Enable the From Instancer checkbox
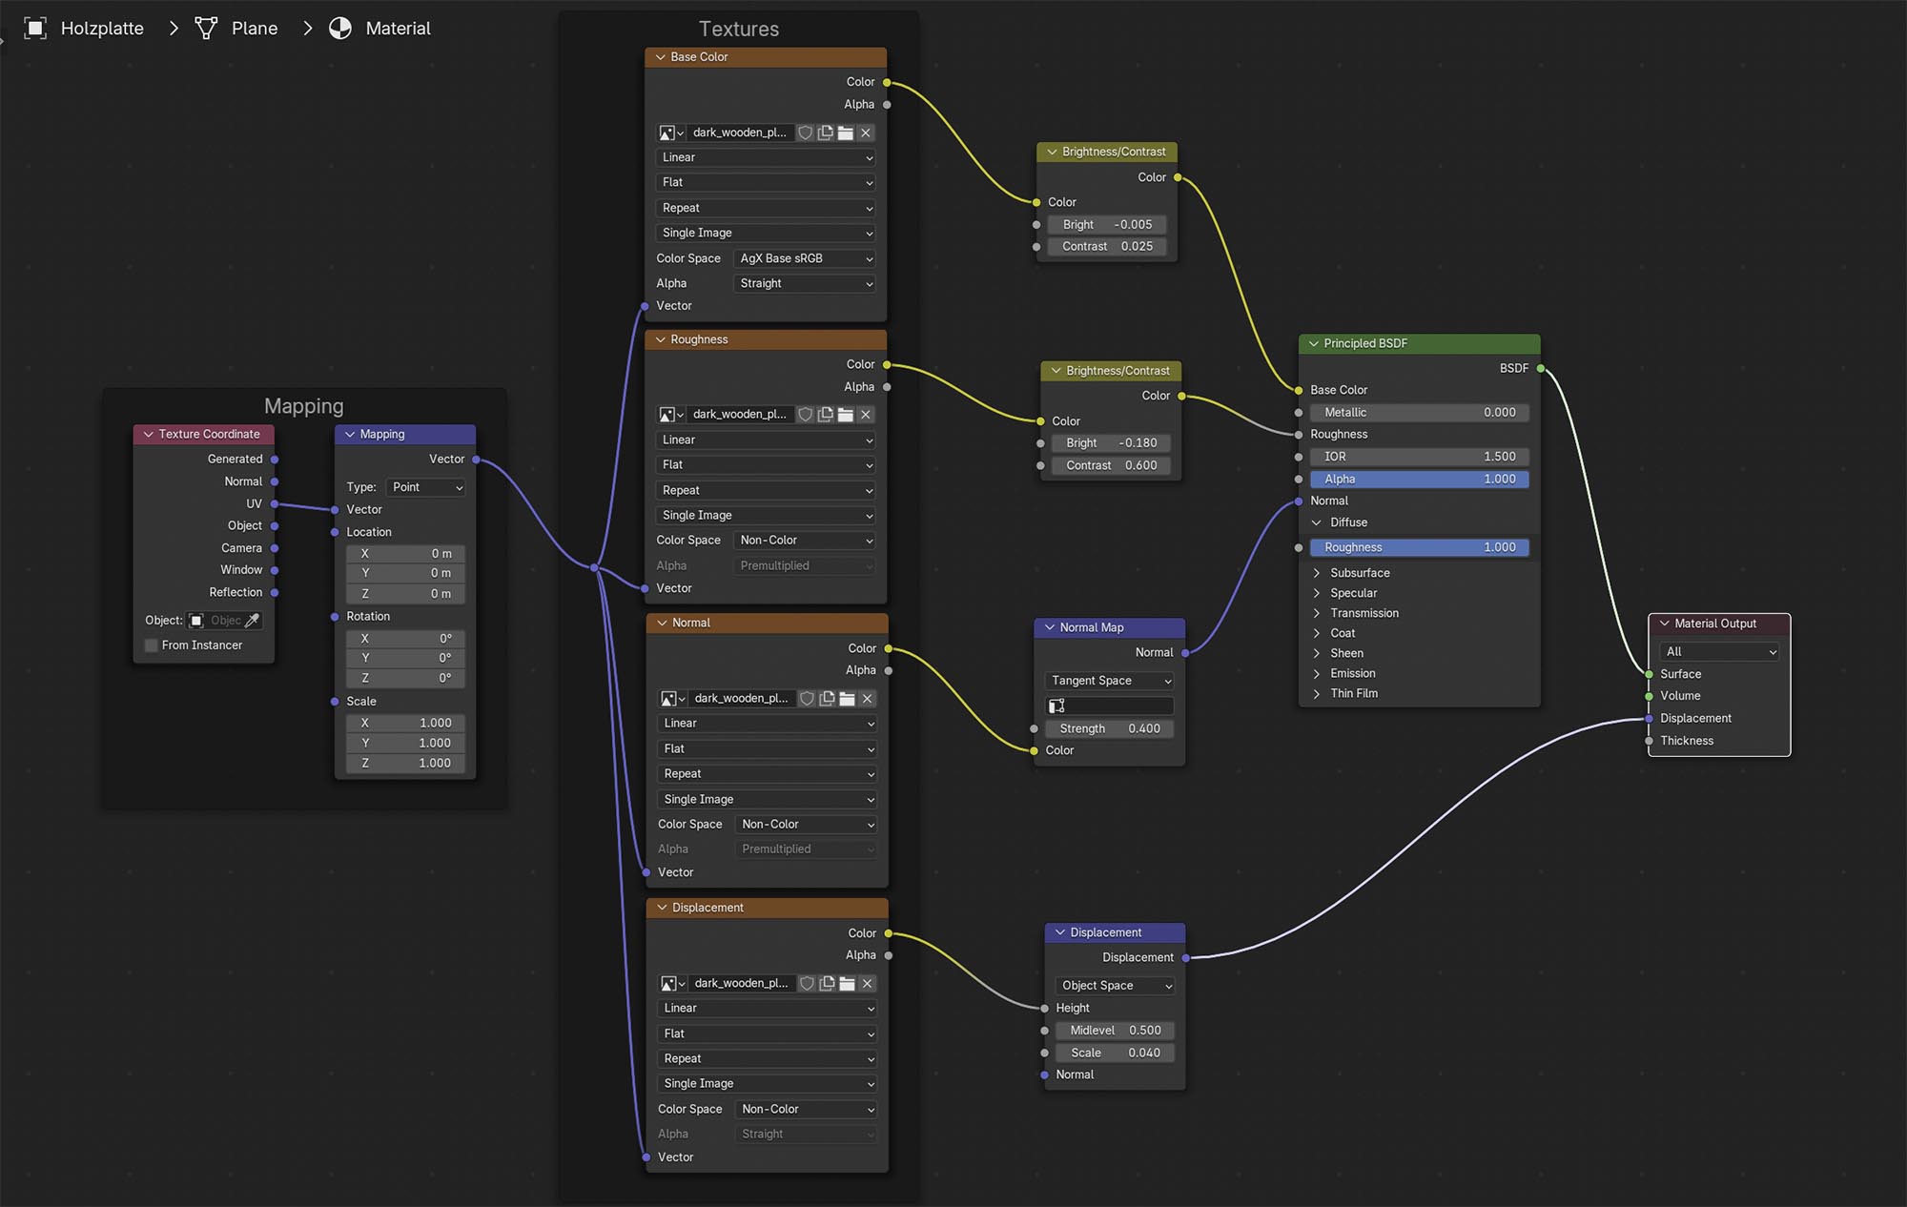This screenshot has width=1907, height=1207. click(x=151, y=644)
